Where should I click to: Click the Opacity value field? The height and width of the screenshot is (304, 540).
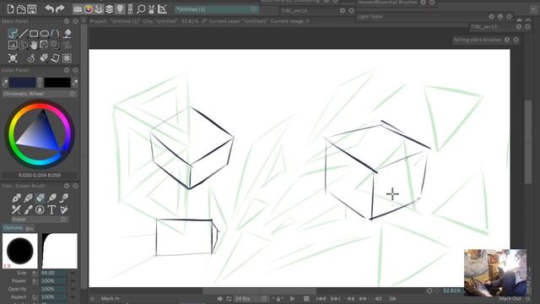pyautogui.click(x=53, y=289)
